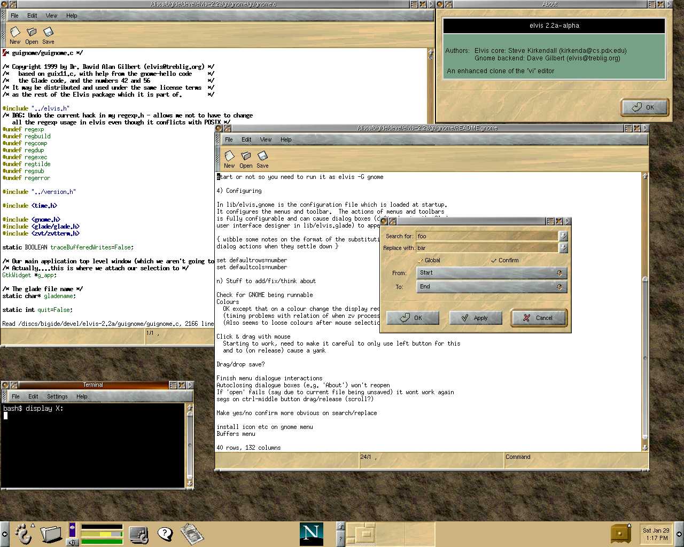Screen dimensions: 684x547
Task: Open Edit menu in README.gnome window
Action: click(x=246, y=139)
